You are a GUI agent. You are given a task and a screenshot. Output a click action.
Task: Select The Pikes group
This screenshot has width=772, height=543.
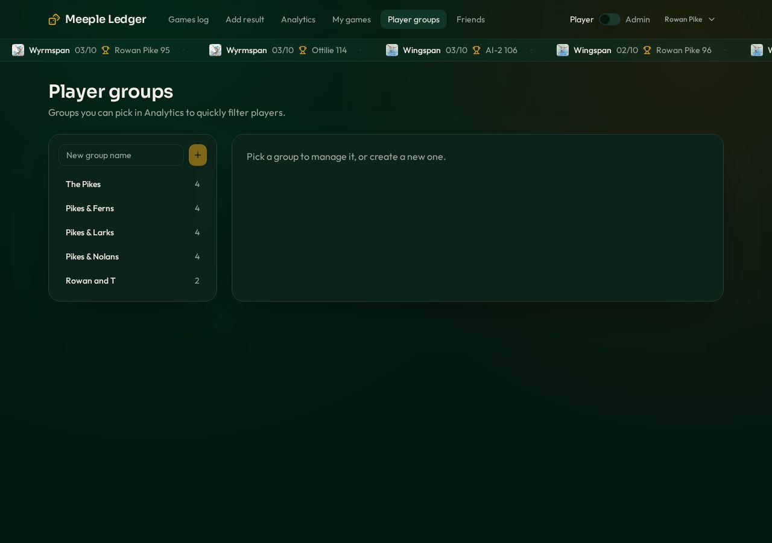[x=133, y=184]
